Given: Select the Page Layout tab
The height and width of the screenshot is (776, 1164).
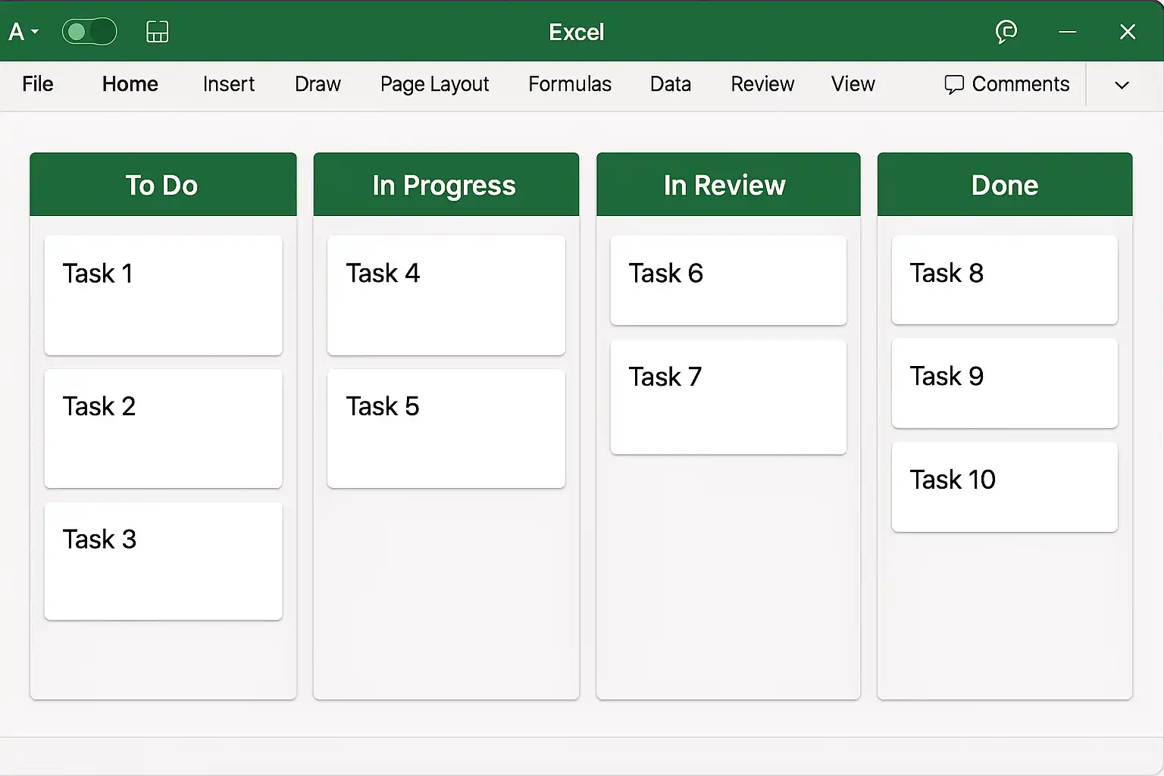Looking at the screenshot, I should 434,84.
